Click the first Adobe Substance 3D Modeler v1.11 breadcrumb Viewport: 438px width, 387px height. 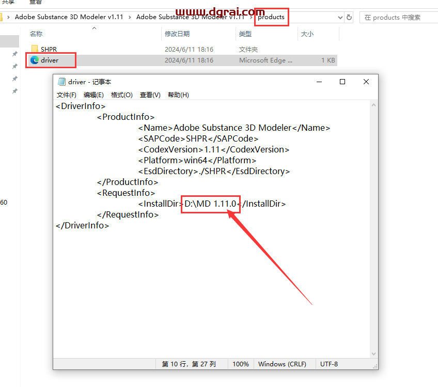pos(69,17)
